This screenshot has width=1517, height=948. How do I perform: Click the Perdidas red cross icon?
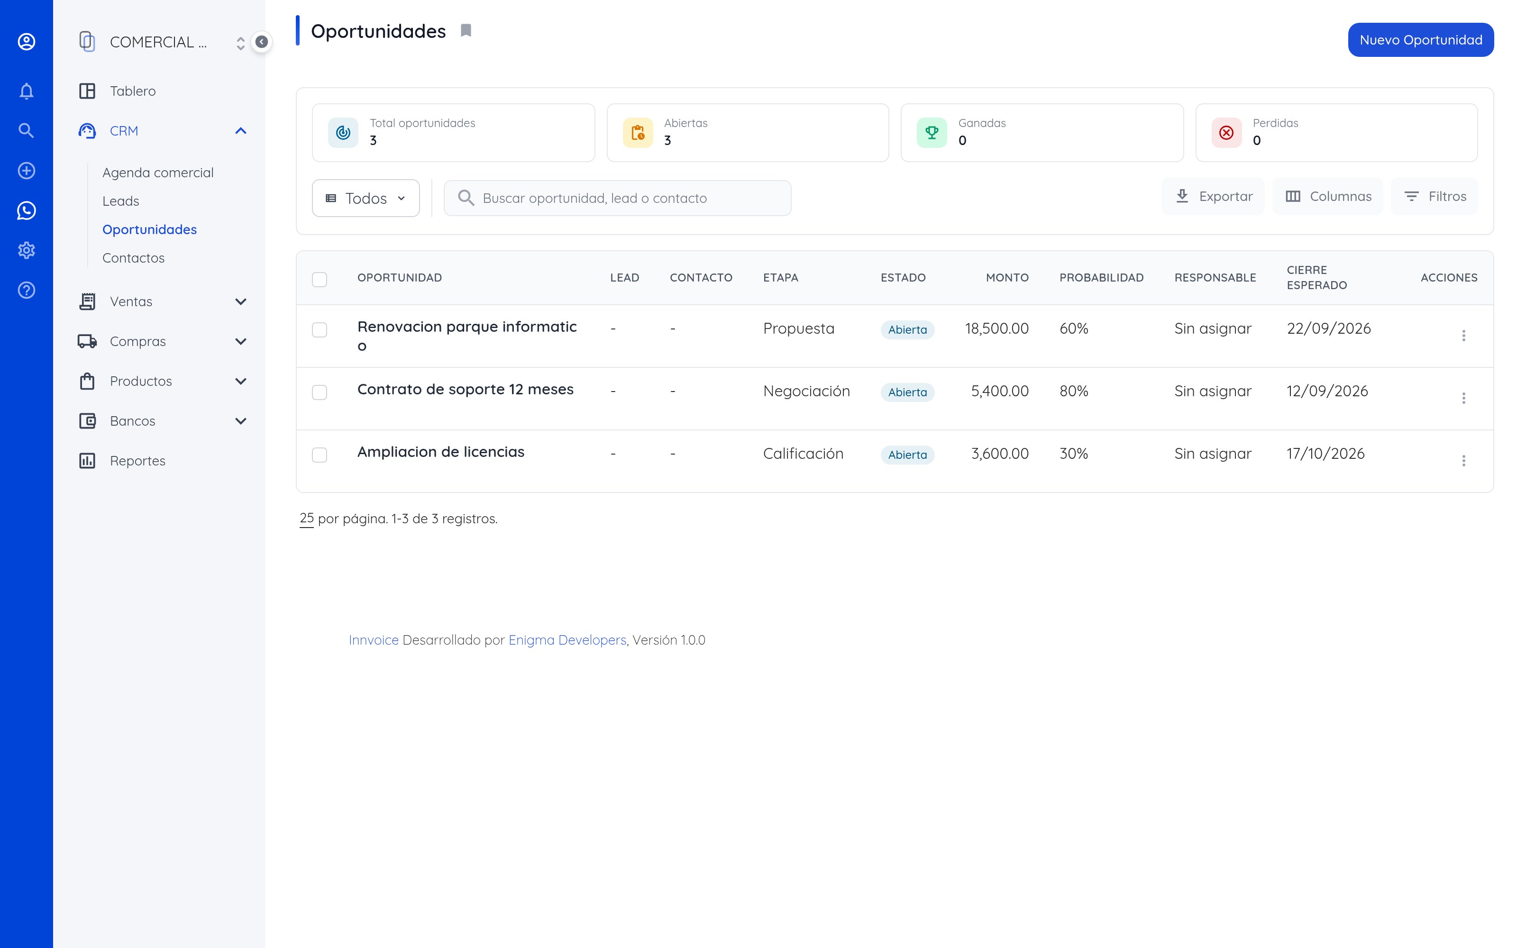[x=1227, y=132]
